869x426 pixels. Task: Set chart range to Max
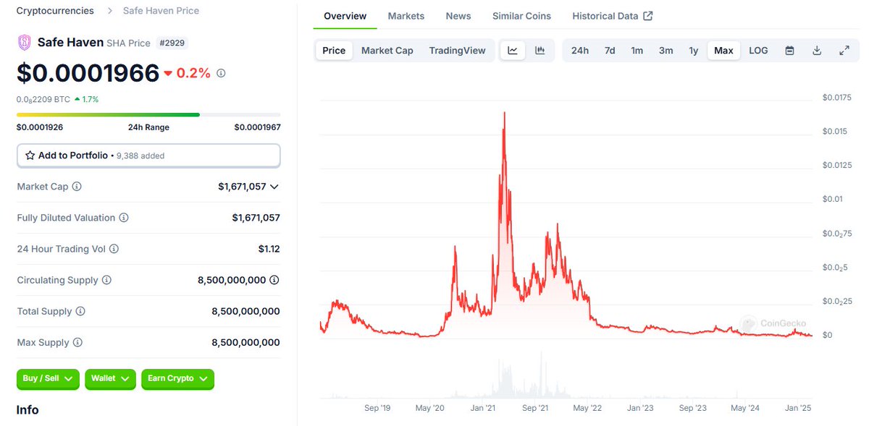723,50
